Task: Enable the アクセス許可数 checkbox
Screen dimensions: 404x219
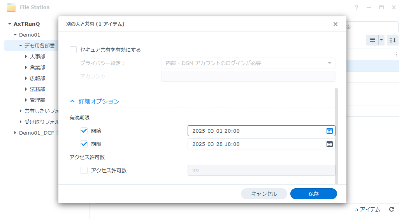Action: click(84, 170)
